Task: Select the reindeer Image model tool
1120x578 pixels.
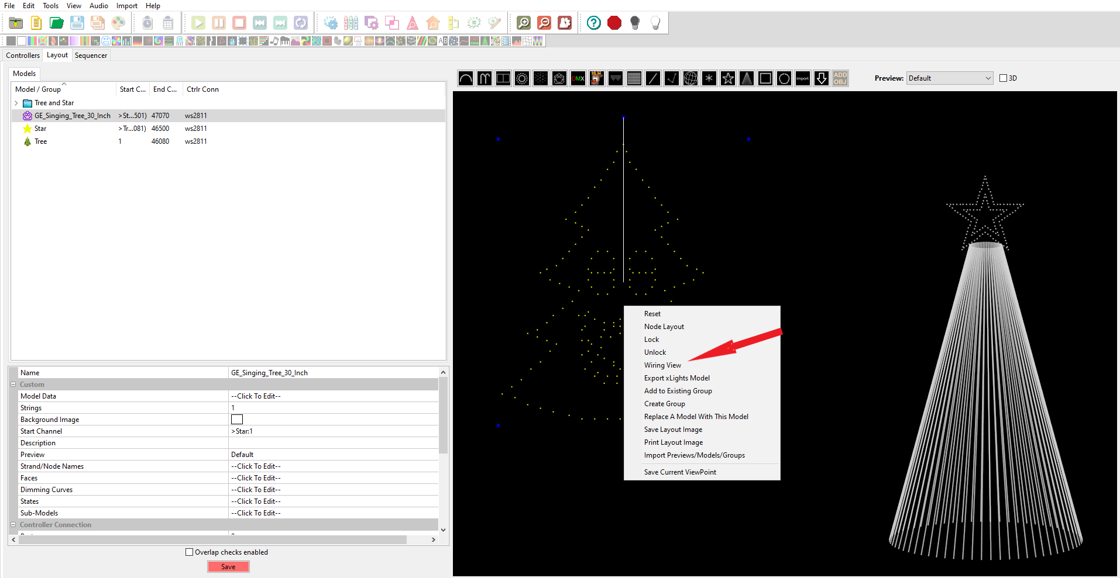Action: coord(597,78)
